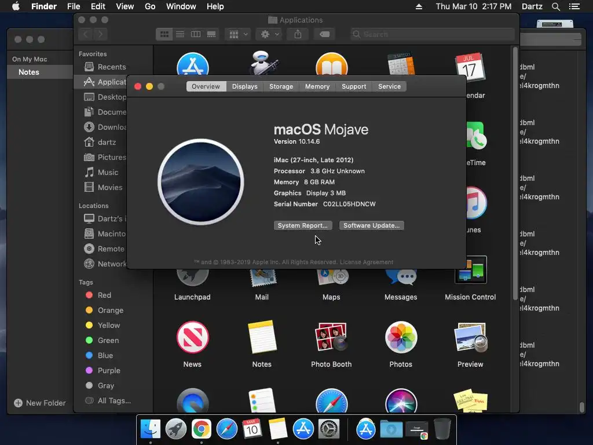
Task: Open the View menu
Action: pos(125,6)
